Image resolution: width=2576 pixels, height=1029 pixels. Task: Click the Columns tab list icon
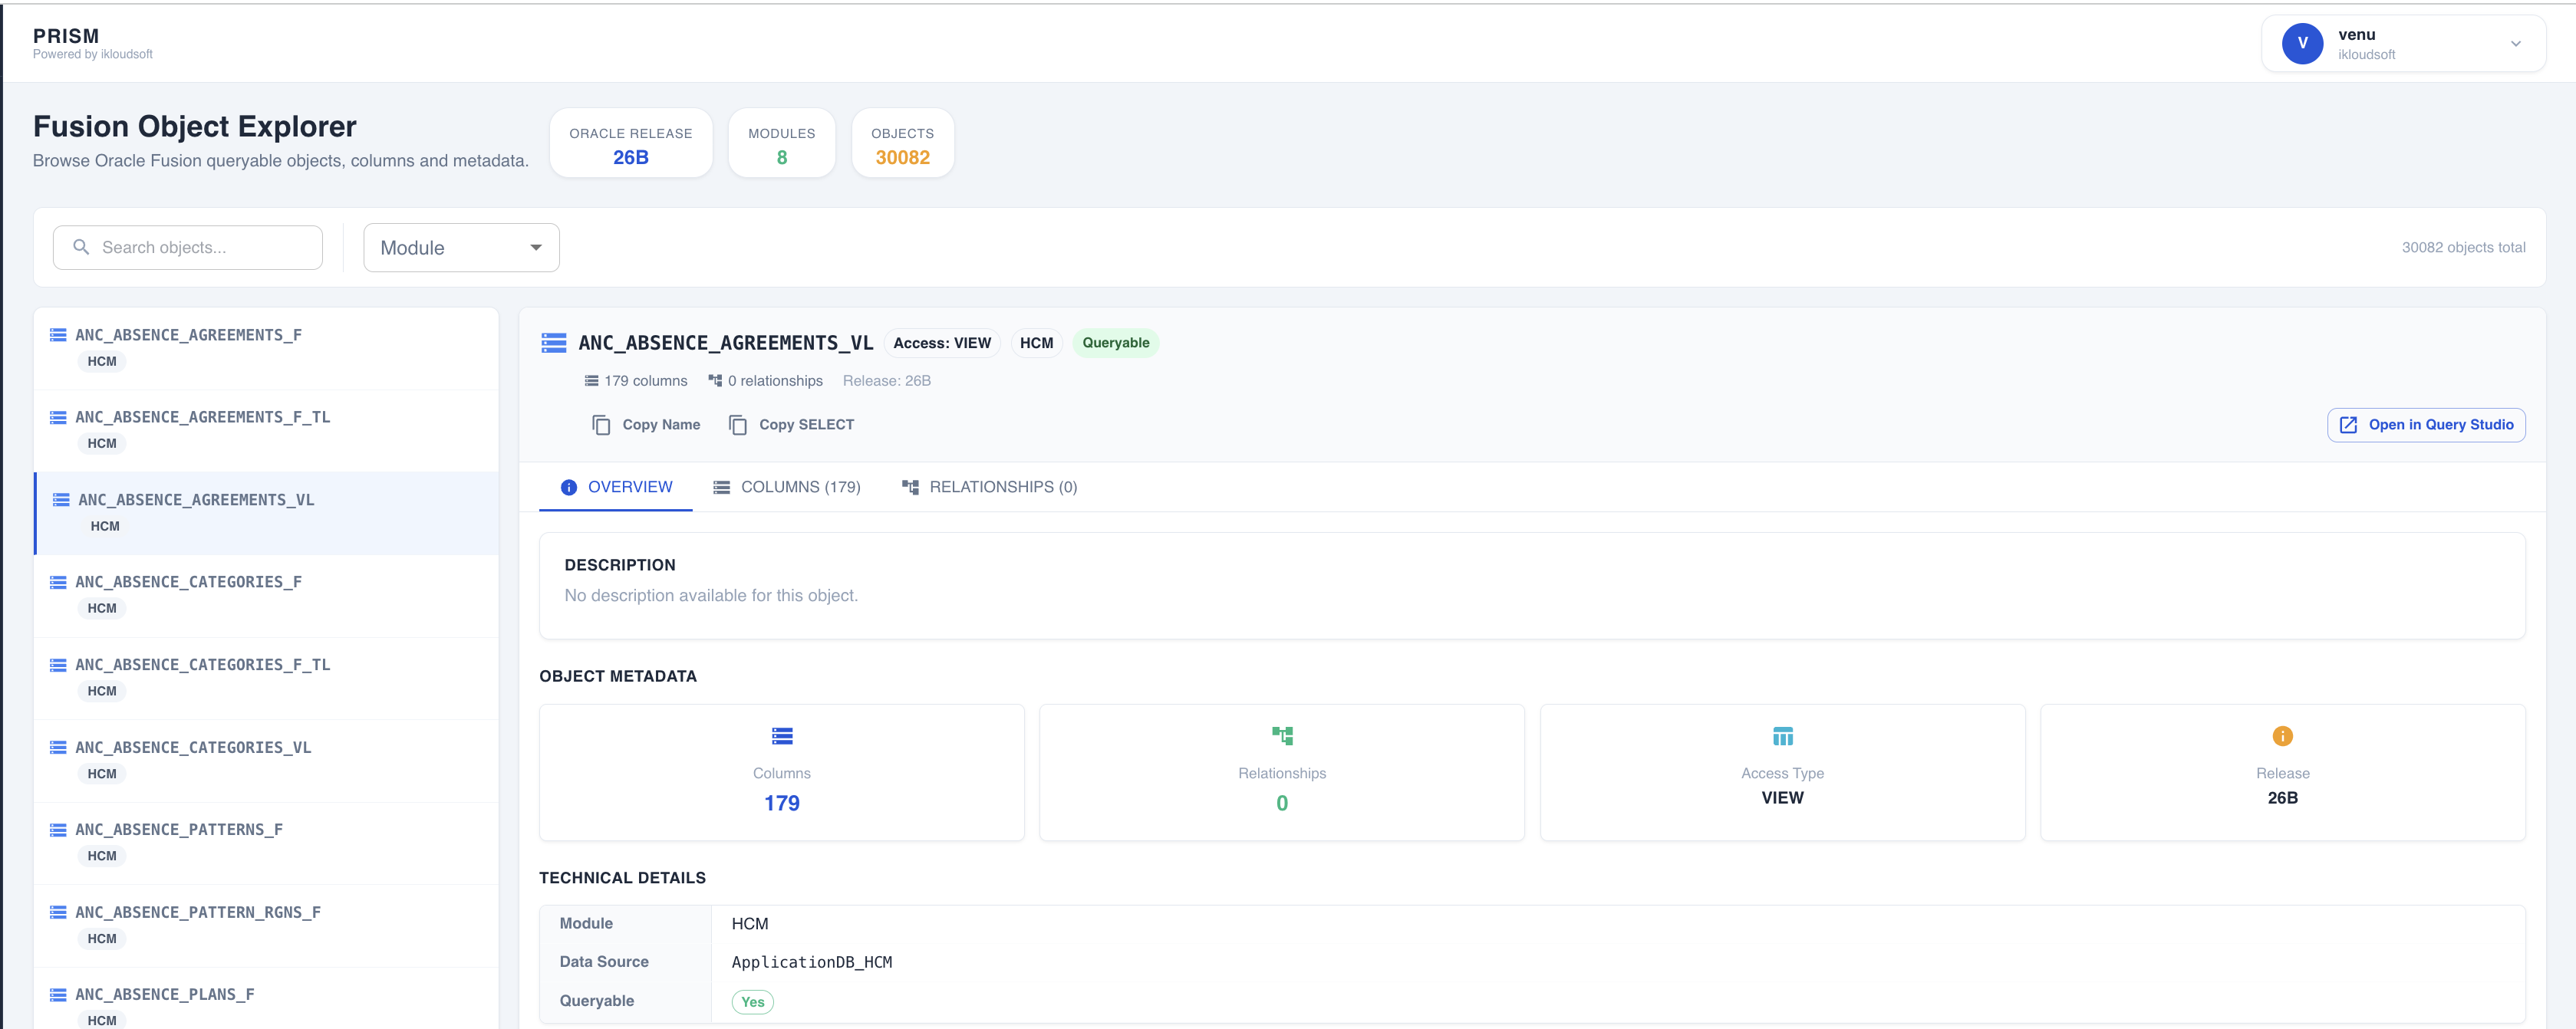click(x=721, y=487)
